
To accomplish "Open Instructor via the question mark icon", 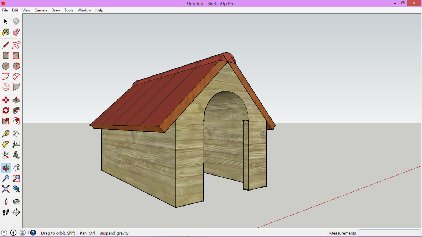I will pyautogui.click(x=33, y=233).
